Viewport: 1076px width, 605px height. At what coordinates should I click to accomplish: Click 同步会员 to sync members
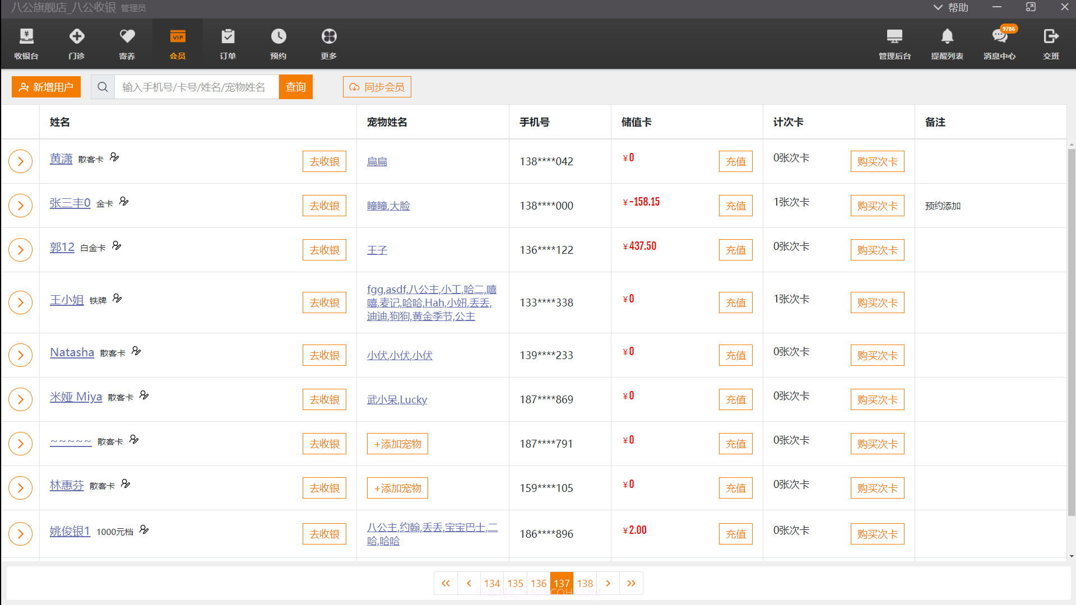point(377,87)
